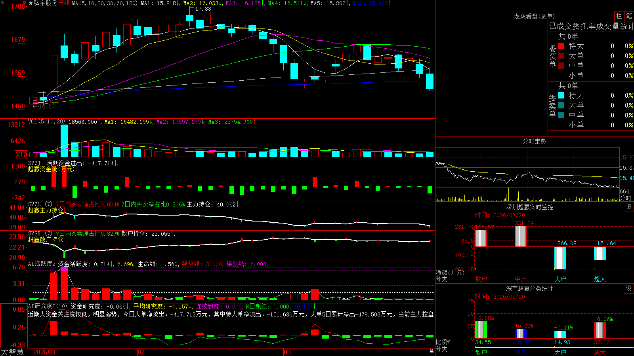Click the dark red 大单 swatch under 委买单
634x356 pixels.
tap(561, 56)
